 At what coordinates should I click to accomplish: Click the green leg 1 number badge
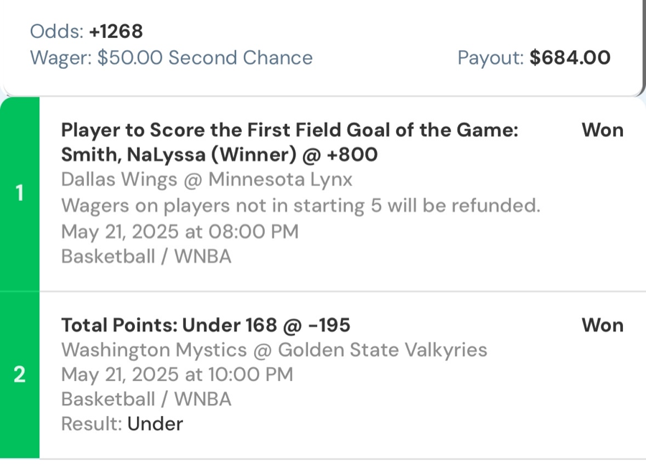[19, 192]
